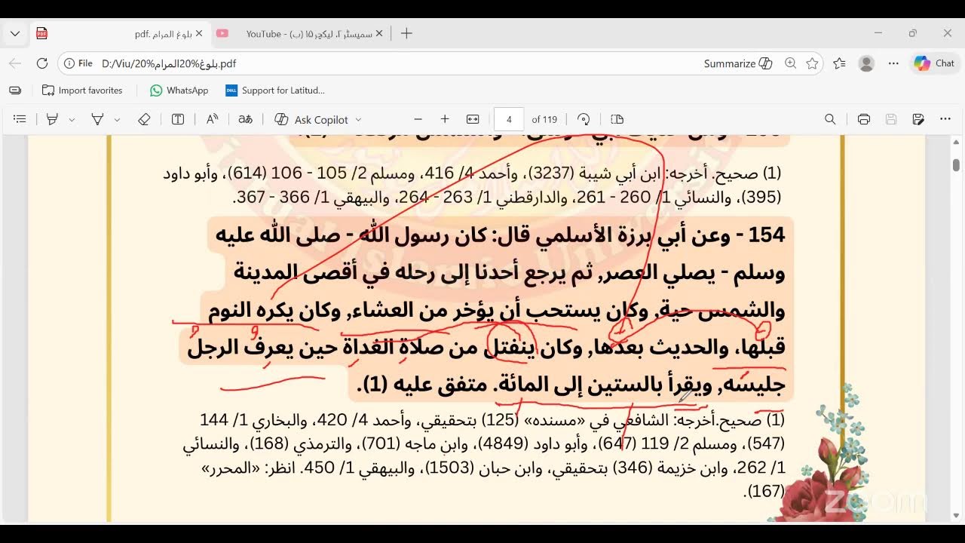
Task: Click the translate icon
Action: (245, 119)
